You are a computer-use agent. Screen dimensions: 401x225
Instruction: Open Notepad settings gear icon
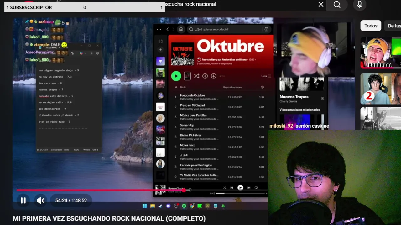[97, 53]
